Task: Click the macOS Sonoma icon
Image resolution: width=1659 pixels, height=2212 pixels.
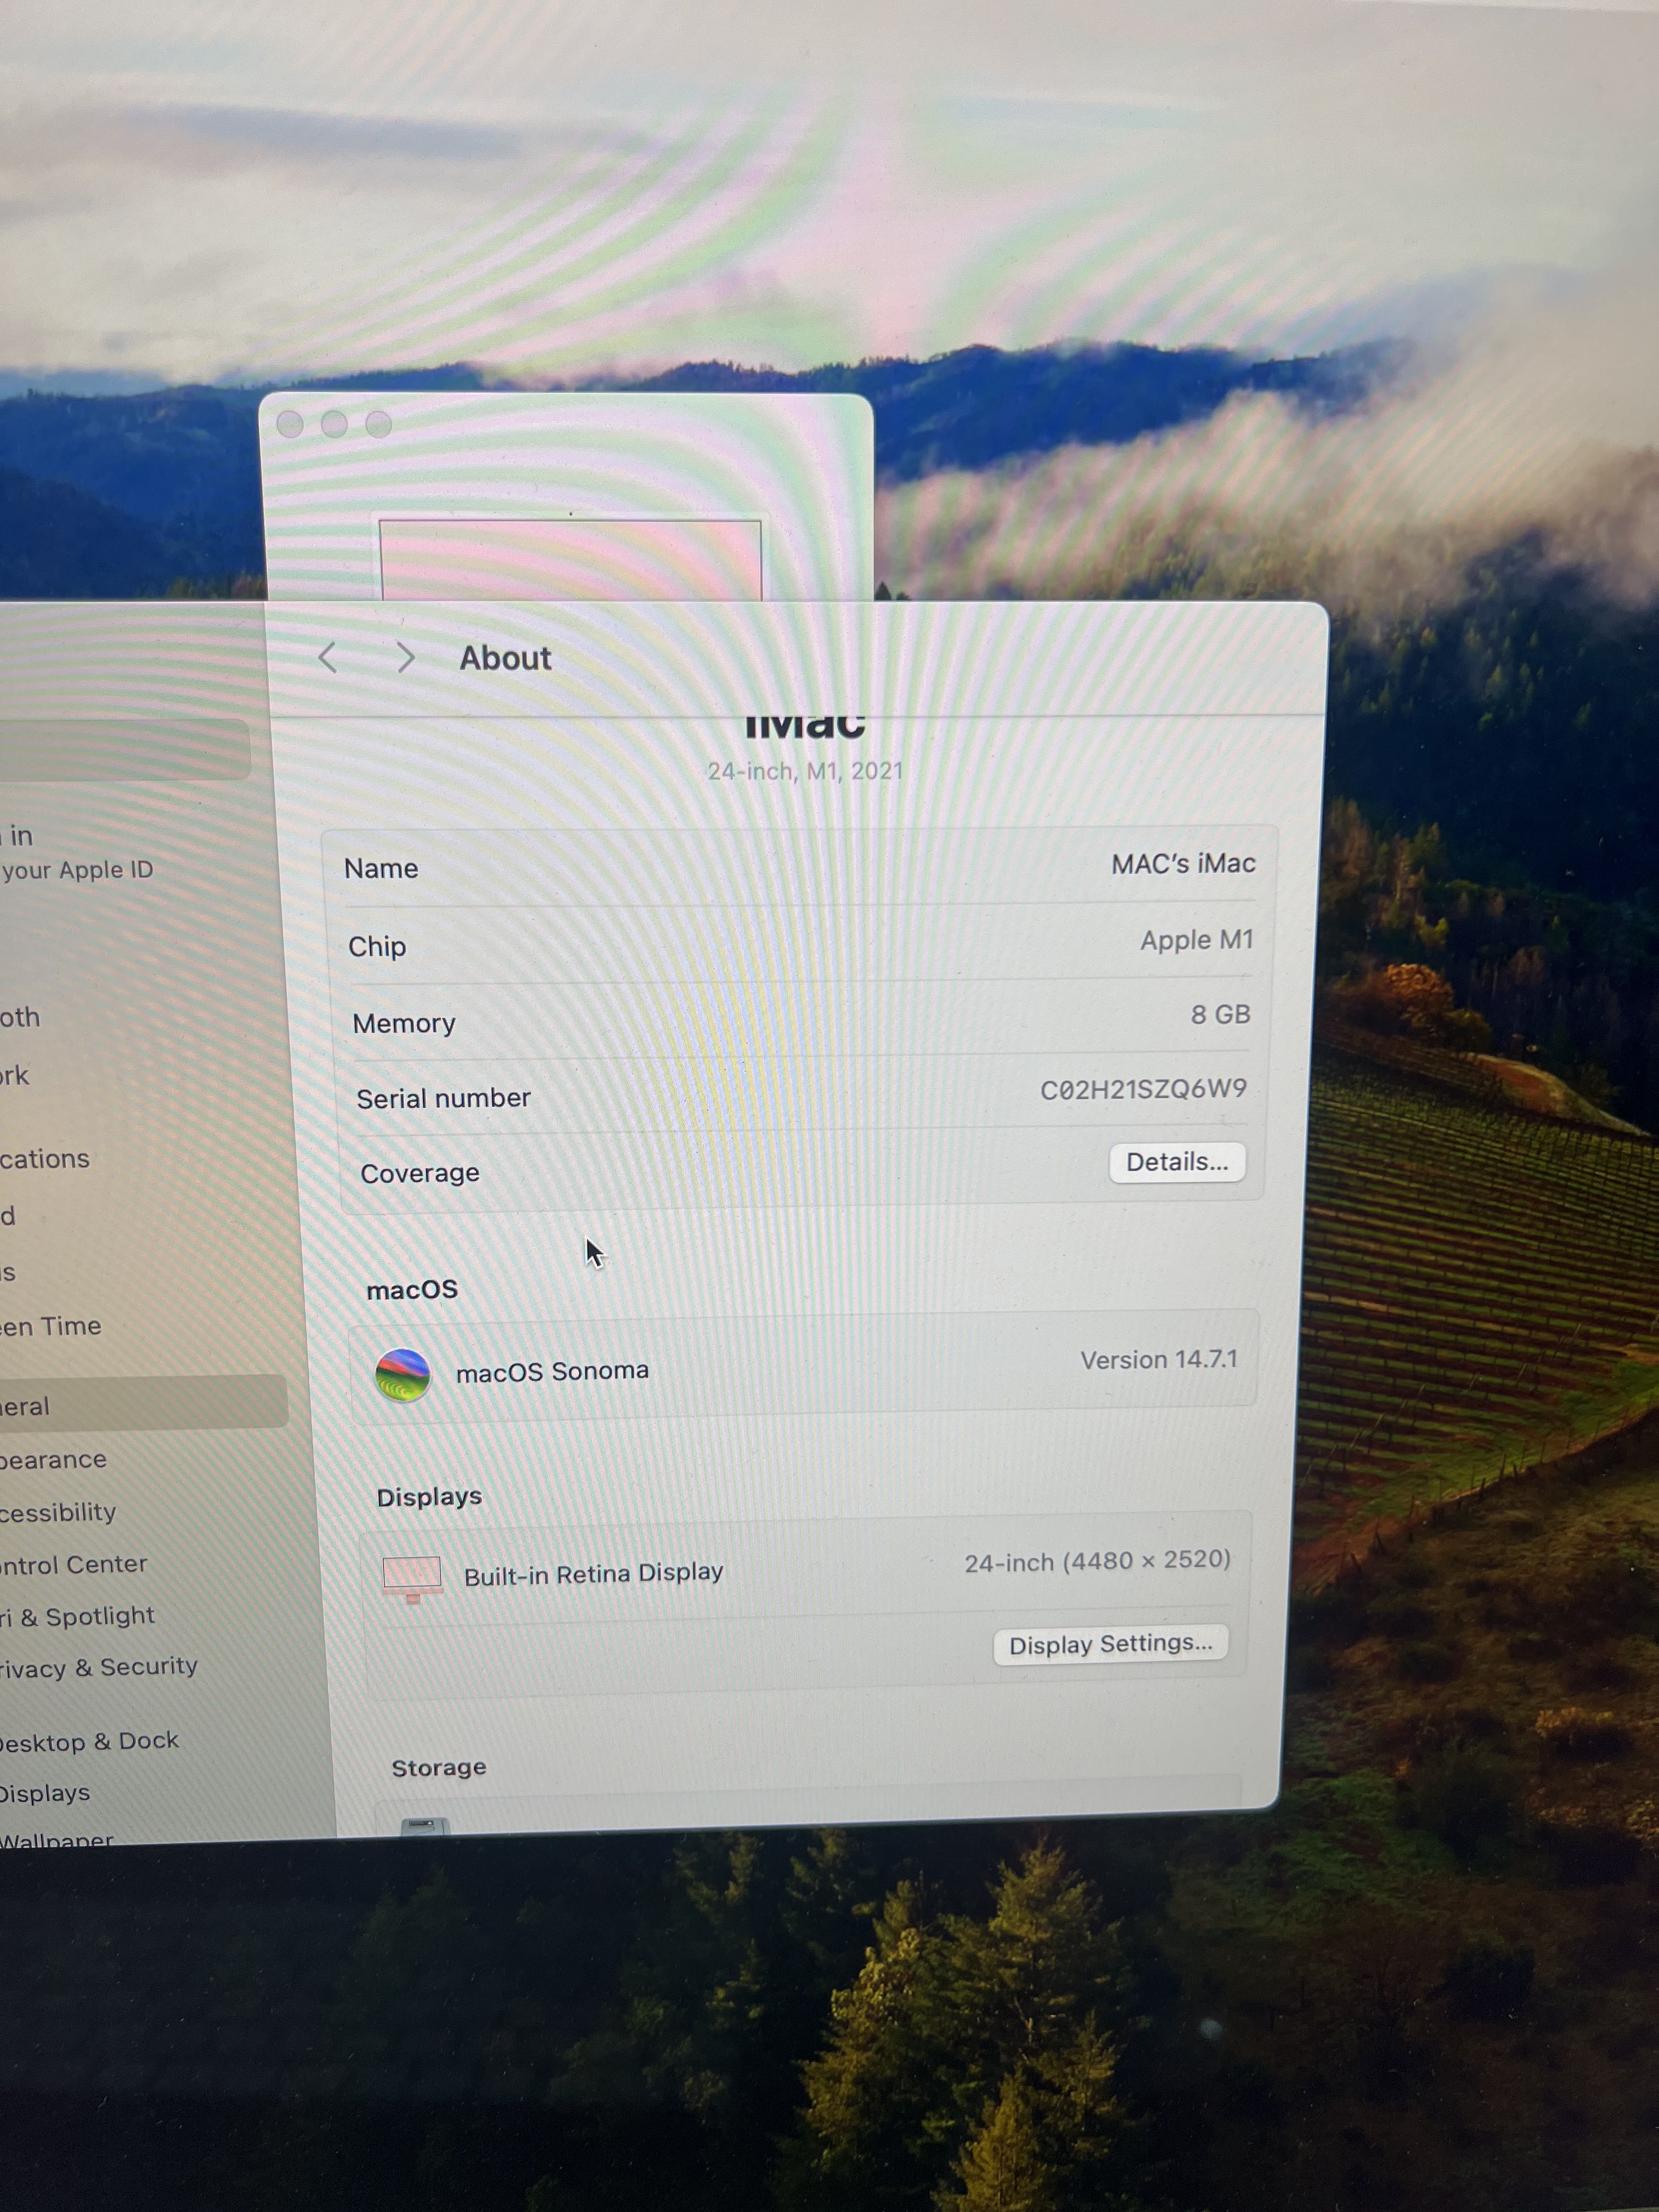Action: (402, 1374)
